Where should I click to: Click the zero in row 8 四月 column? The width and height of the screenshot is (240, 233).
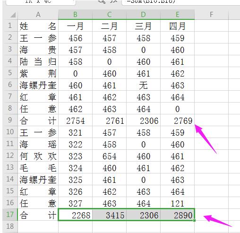click(x=177, y=108)
